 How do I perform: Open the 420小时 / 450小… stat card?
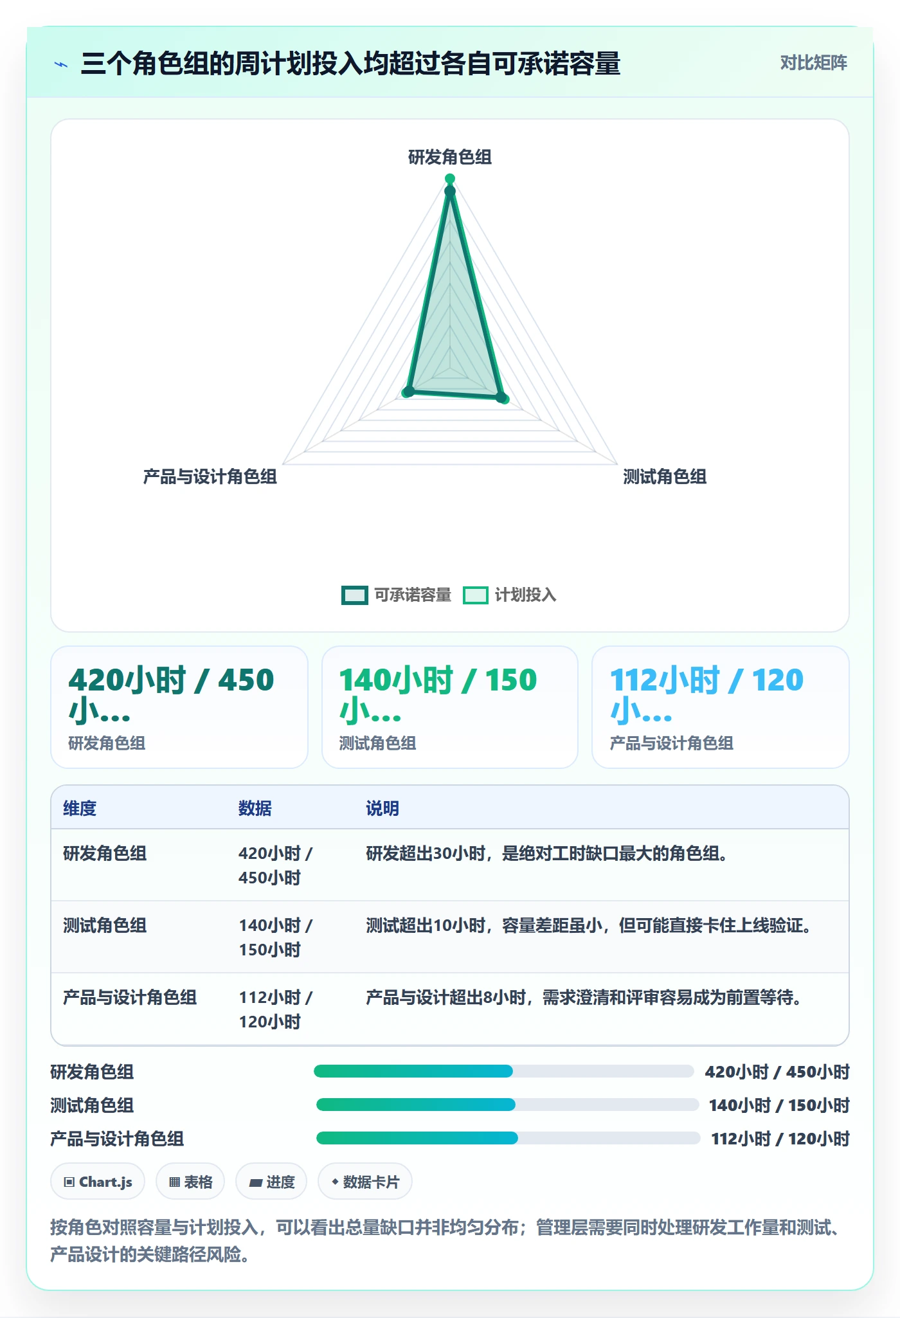pos(179,707)
